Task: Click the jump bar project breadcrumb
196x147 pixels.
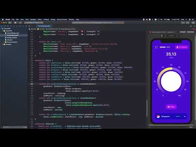Action: click(32, 29)
